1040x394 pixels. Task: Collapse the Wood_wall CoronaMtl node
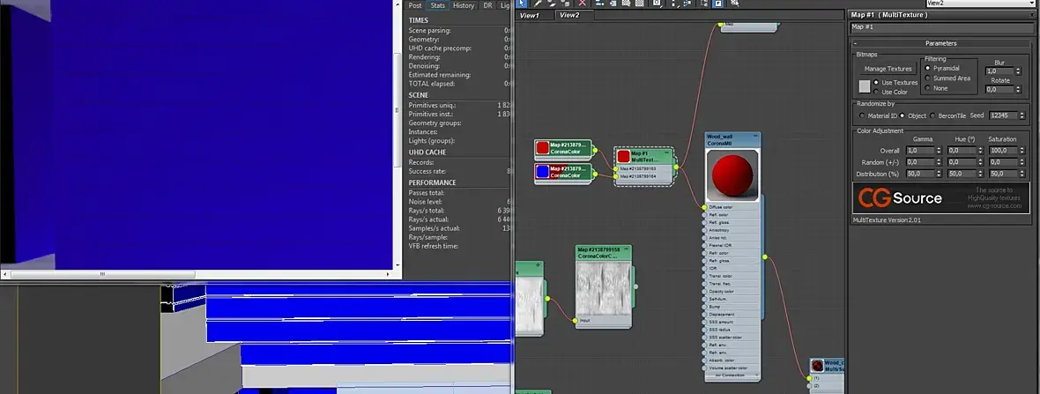(x=754, y=138)
